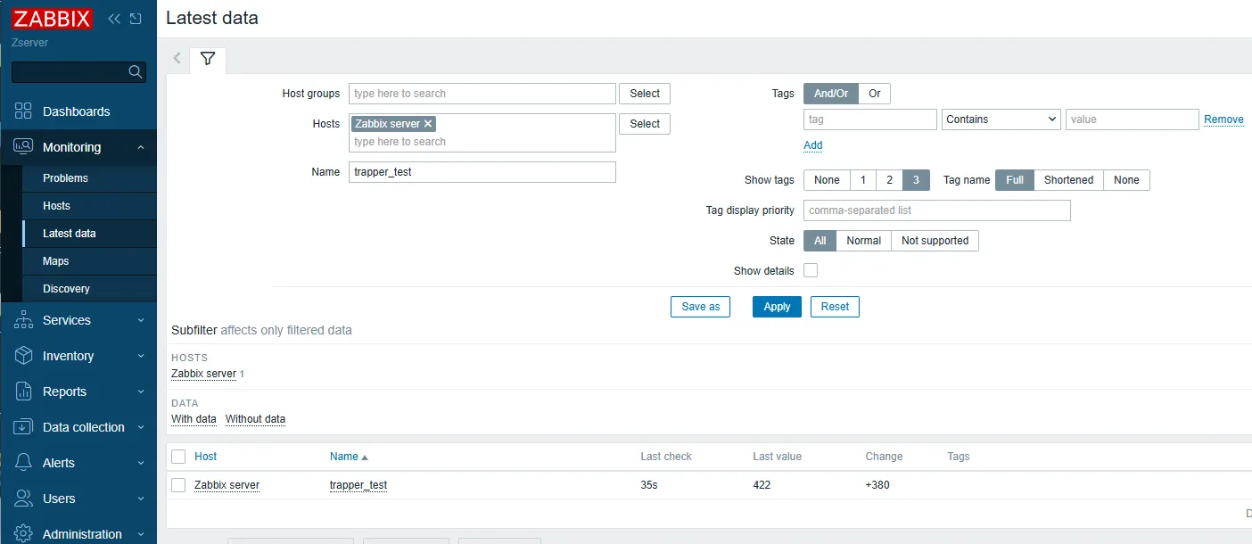The image size is (1252, 544).
Task: Click the Data collection download icon
Action: 23,427
